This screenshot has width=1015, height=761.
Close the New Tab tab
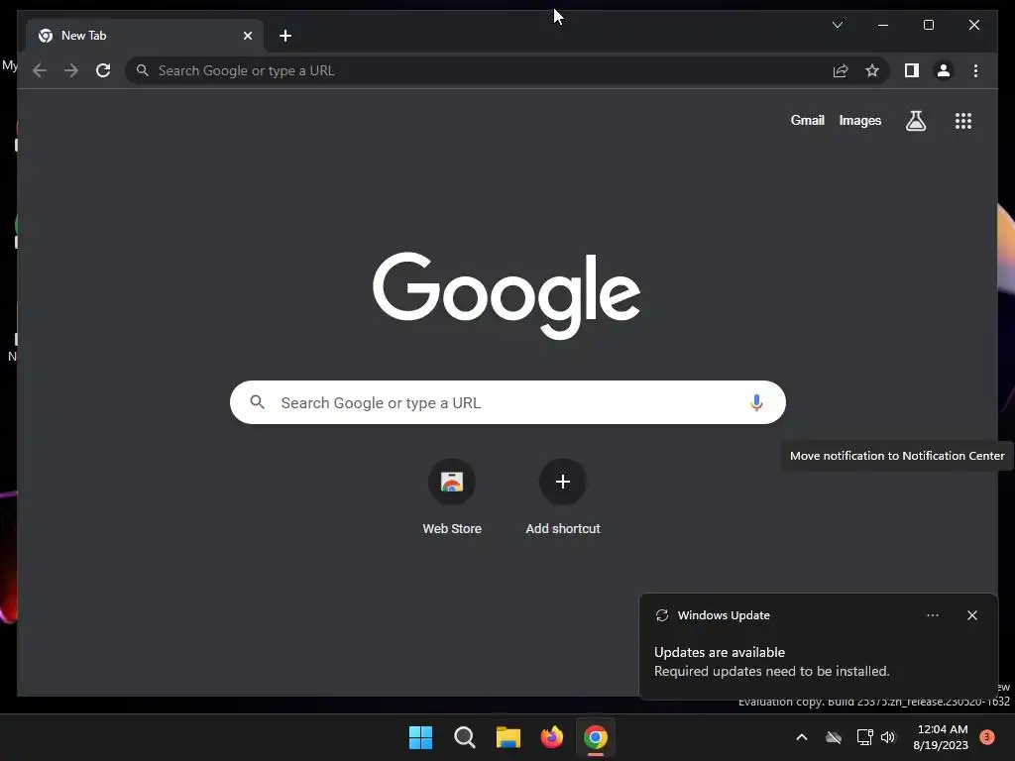247,36
